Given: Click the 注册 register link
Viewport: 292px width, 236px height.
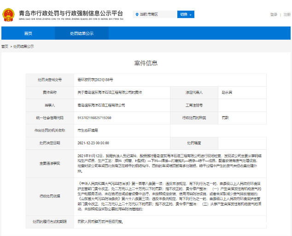Looking at the screenshot, I should (287, 15).
